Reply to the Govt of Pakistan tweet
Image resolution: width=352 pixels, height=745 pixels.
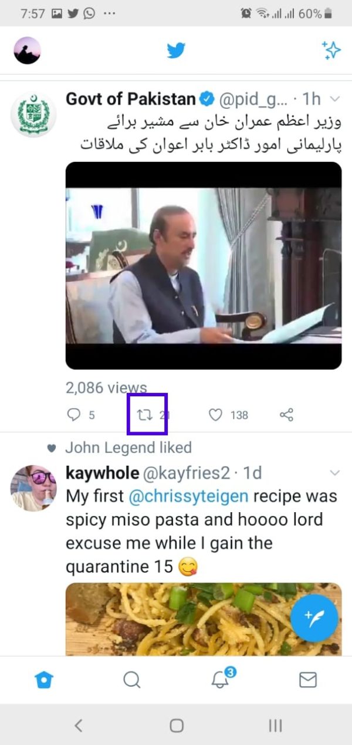click(x=74, y=415)
